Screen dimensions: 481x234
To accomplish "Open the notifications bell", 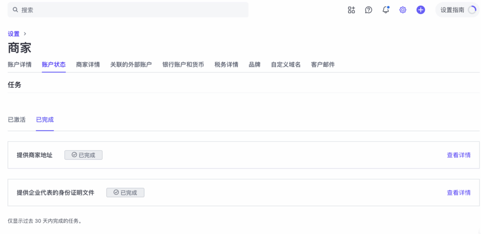I will [x=386, y=10].
